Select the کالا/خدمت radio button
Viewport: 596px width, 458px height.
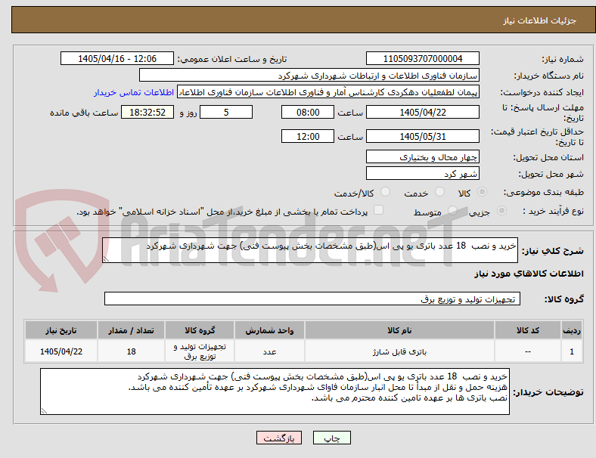coord(385,192)
